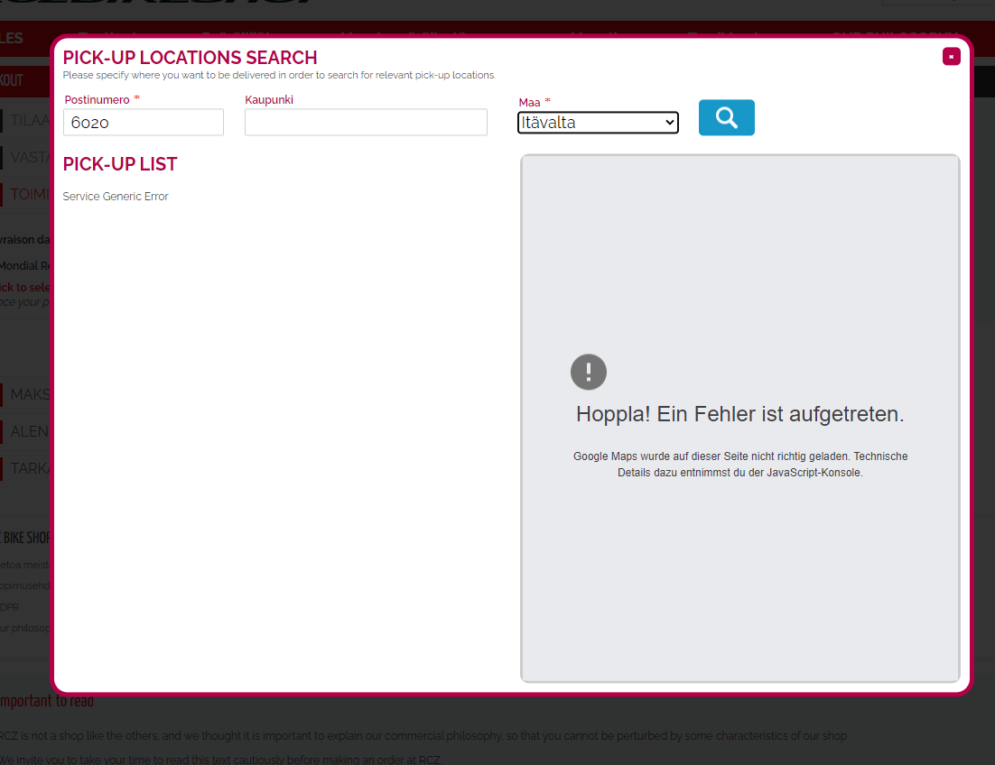Click the PICK-UP LIST heading

[x=120, y=164]
